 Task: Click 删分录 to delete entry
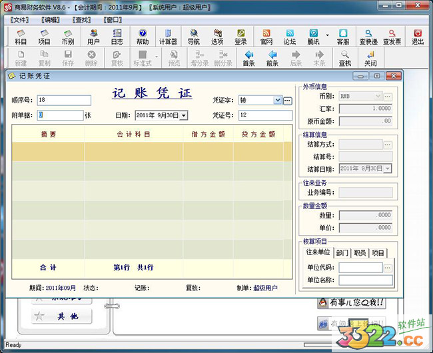tap(223, 59)
